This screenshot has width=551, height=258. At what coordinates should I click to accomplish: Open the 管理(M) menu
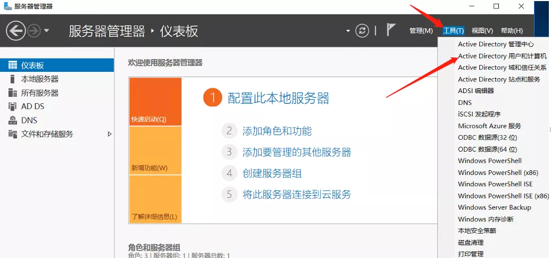point(421,31)
